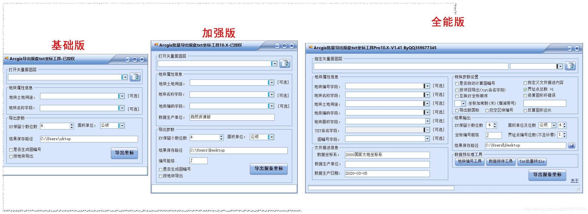
Task: Open the 关于 link
Action: (574, 181)
